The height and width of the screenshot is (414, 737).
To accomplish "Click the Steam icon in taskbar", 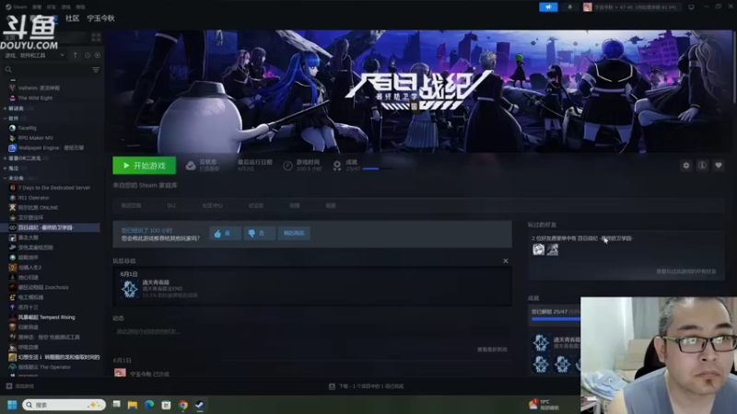I will (200, 405).
